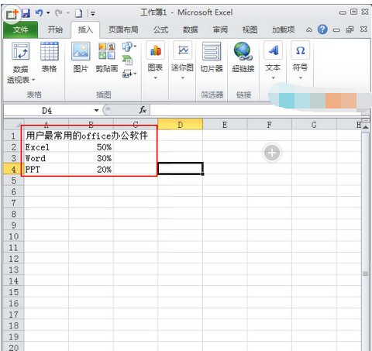Open the 迷你图 sparklines menu
Viewport: 372px width, 351px height.
pos(182,60)
